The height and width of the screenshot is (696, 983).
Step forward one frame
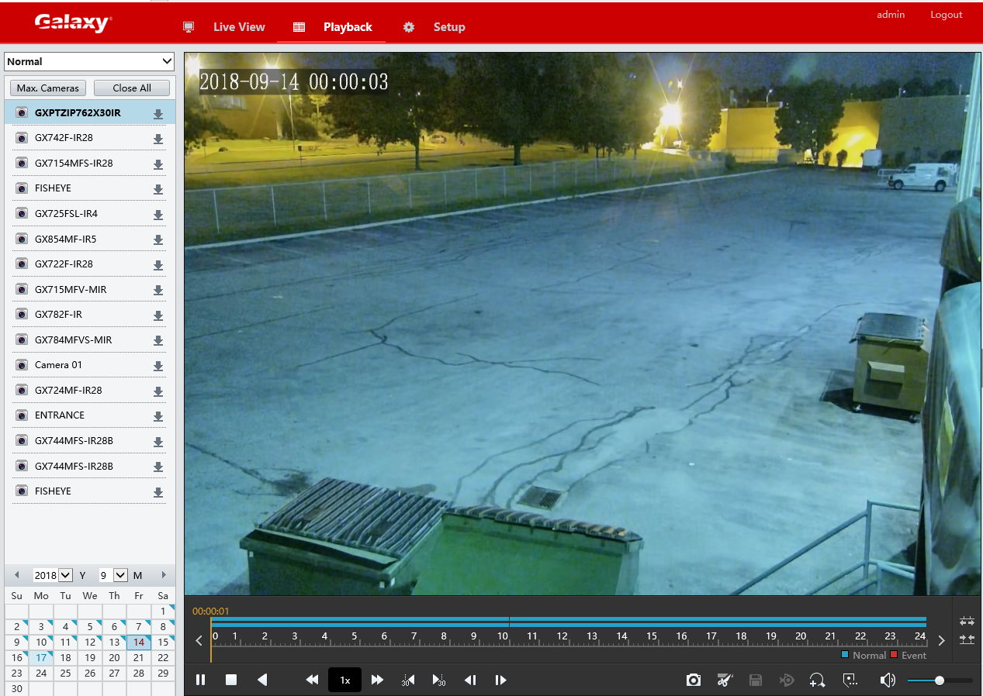[x=500, y=680]
